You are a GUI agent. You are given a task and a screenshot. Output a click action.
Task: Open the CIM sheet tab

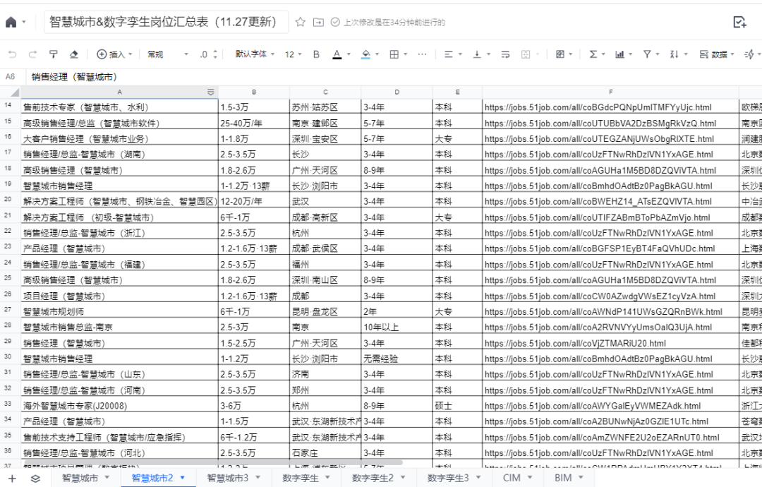pos(513,478)
